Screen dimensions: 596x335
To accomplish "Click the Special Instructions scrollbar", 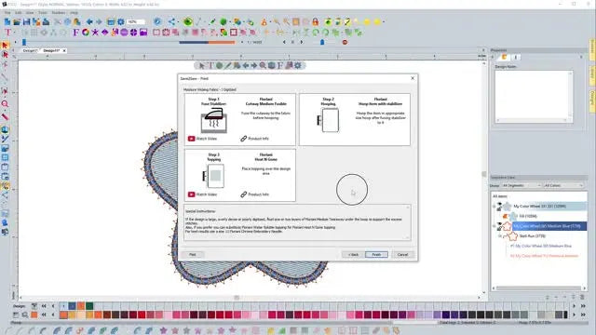I will click(408, 222).
